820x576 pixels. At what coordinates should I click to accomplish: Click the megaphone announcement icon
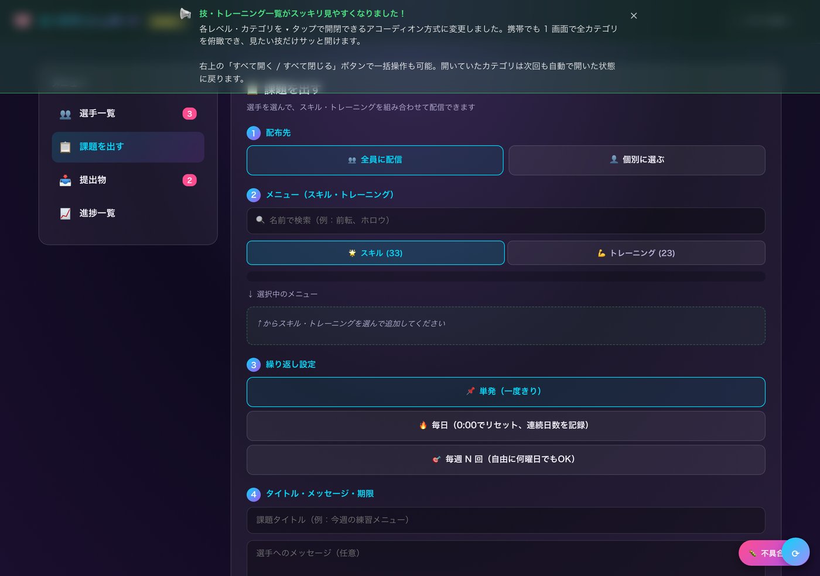click(186, 13)
